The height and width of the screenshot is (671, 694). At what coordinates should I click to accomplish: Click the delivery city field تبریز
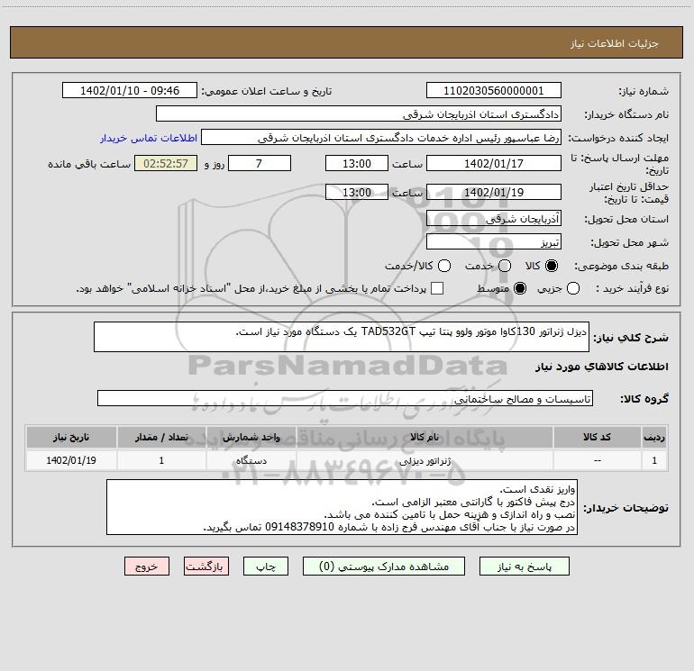pyautogui.click(x=494, y=242)
